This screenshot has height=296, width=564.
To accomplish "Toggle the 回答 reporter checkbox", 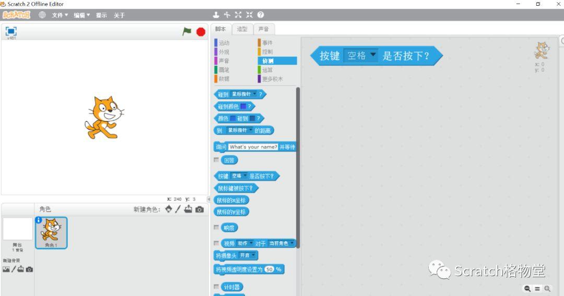I will 216,160.
